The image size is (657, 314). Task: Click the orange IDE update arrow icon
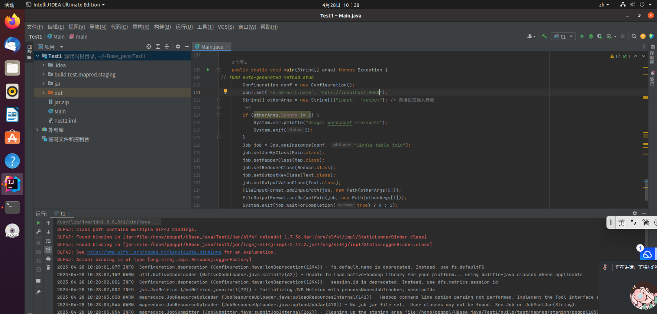[x=643, y=36]
